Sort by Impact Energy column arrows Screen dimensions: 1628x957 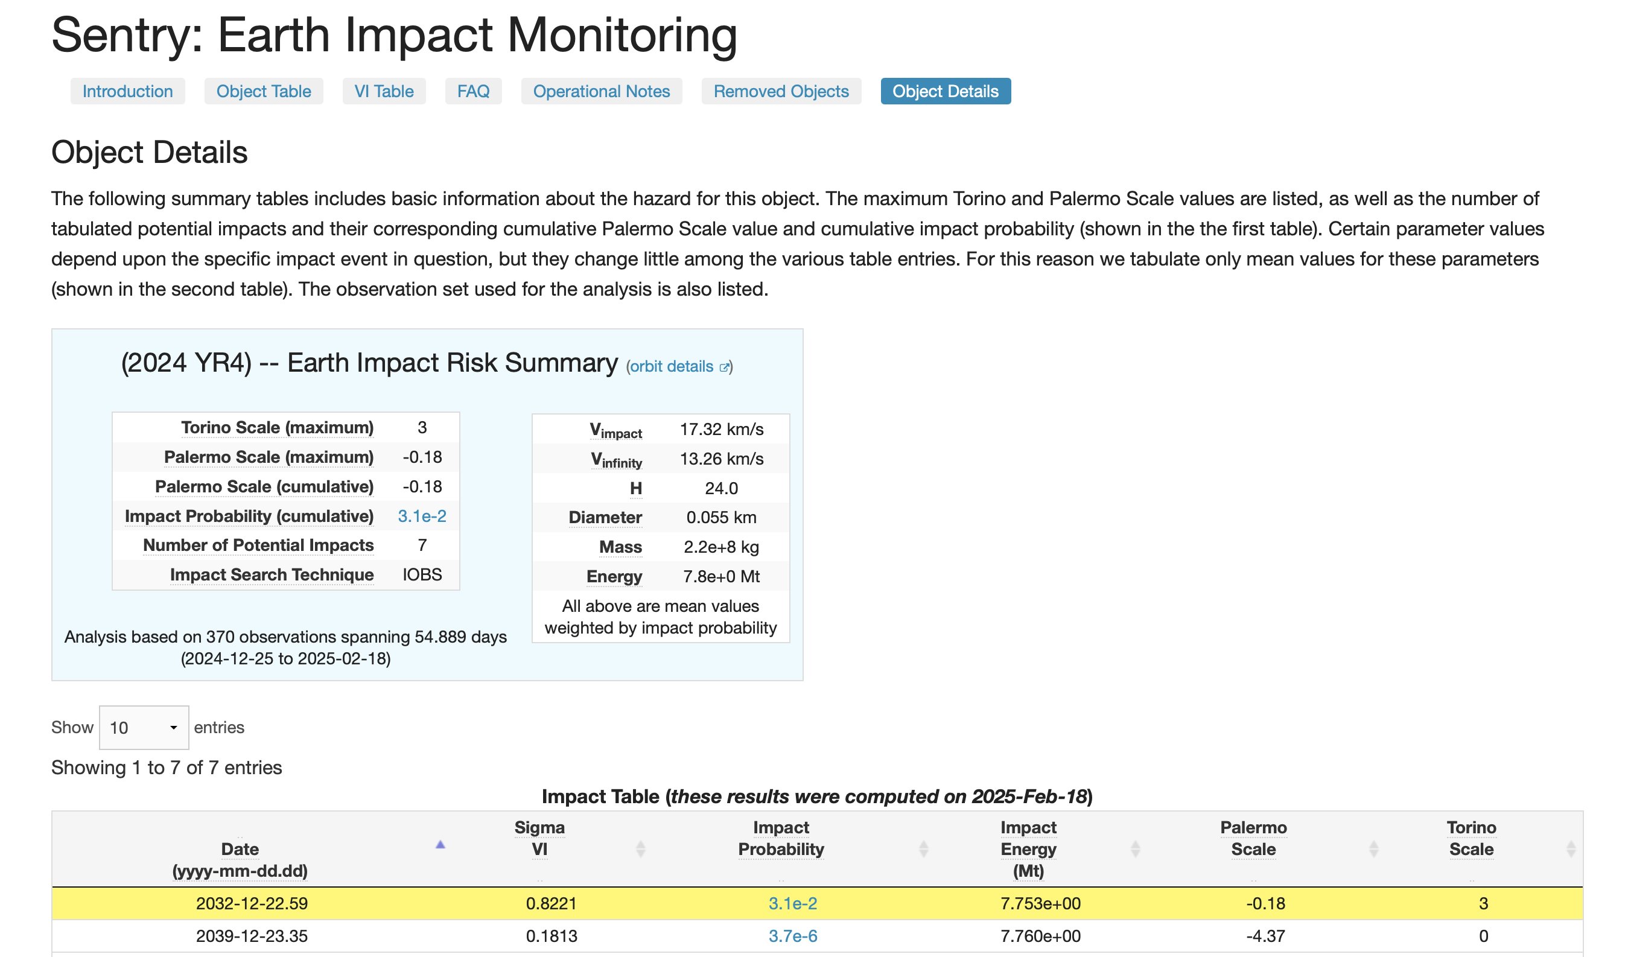(1135, 848)
